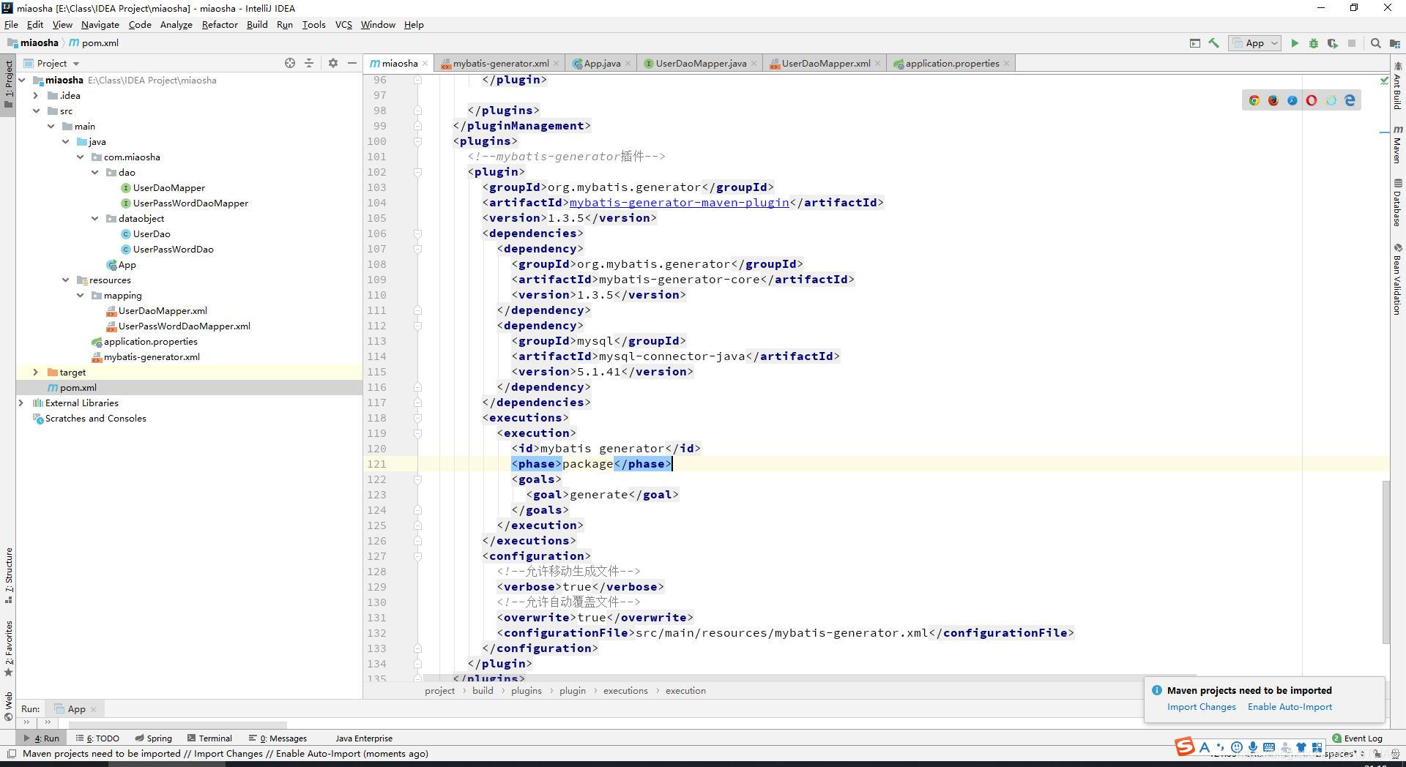Collapse the resources folder

pyautogui.click(x=65, y=280)
